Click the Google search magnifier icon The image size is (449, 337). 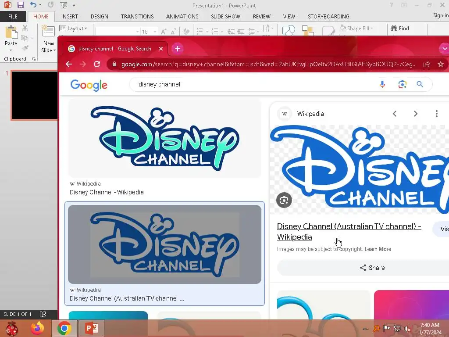pyautogui.click(x=420, y=84)
